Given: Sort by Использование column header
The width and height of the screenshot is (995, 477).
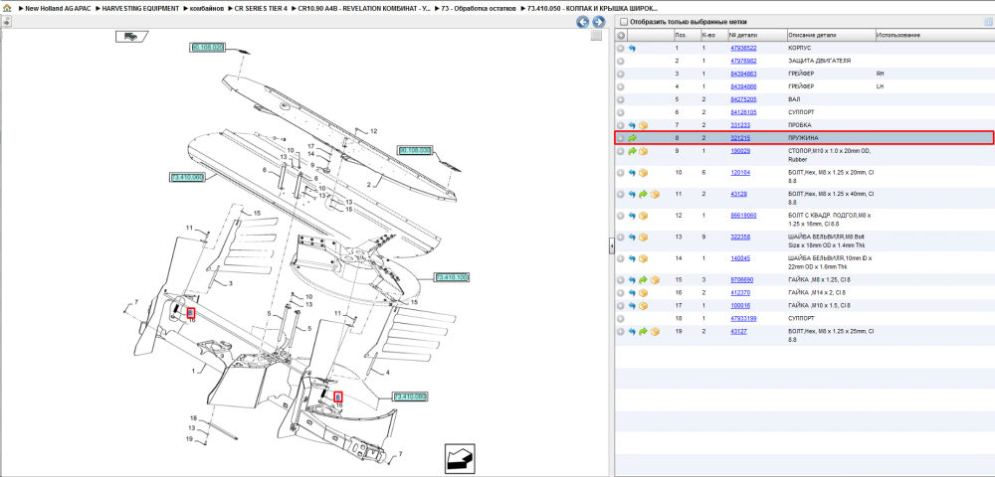Looking at the screenshot, I should (897, 35).
